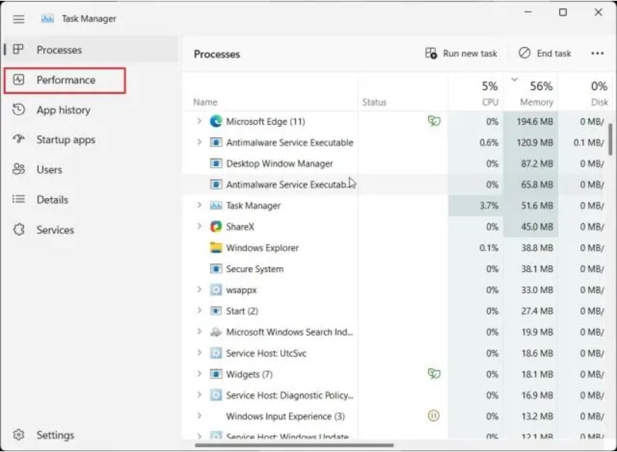Switch to the Performance tab
The height and width of the screenshot is (452, 617).
pyautogui.click(x=65, y=80)
